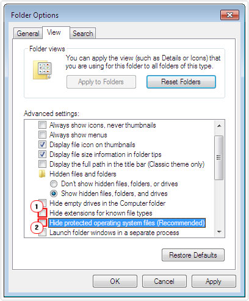249x301 pixels.
Task: Check the Always show menus option
Action: tap(42, 134)
